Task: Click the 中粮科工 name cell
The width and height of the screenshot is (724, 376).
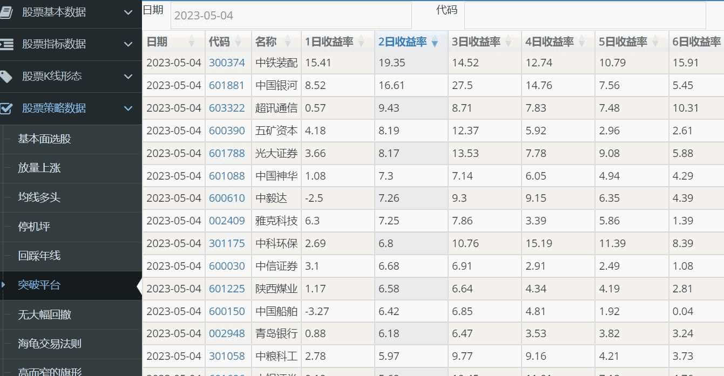Action: point(276,356)
